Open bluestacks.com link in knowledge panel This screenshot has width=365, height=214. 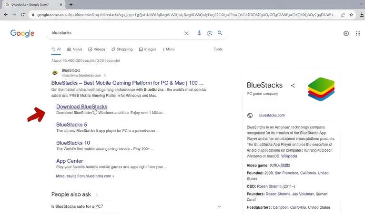point(272,115)
